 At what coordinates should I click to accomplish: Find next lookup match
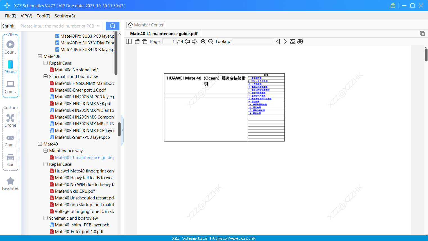(x=285, y=42)
